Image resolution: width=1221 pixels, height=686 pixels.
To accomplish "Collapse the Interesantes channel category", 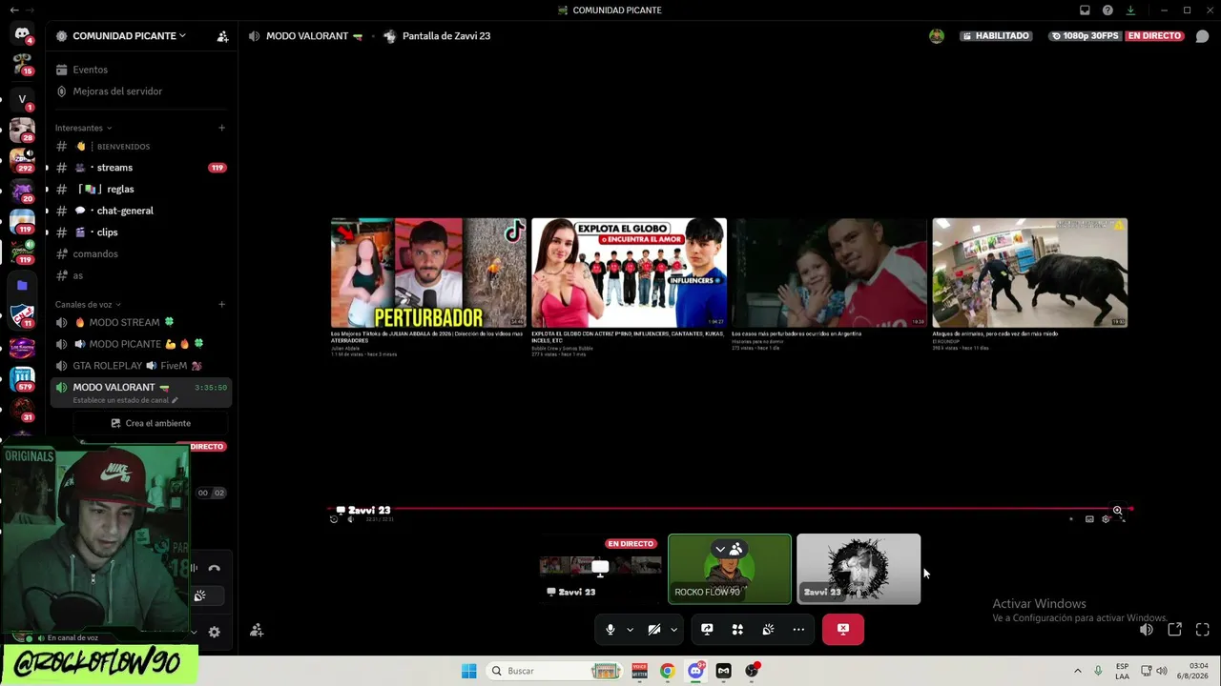I will coord(83,128).
